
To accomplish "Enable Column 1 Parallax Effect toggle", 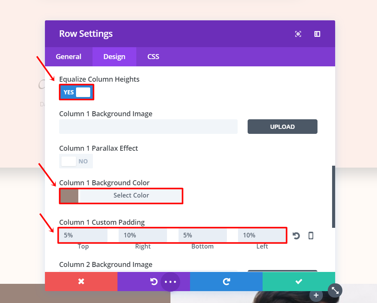I will pyautogui.click(x=76, y=161).
